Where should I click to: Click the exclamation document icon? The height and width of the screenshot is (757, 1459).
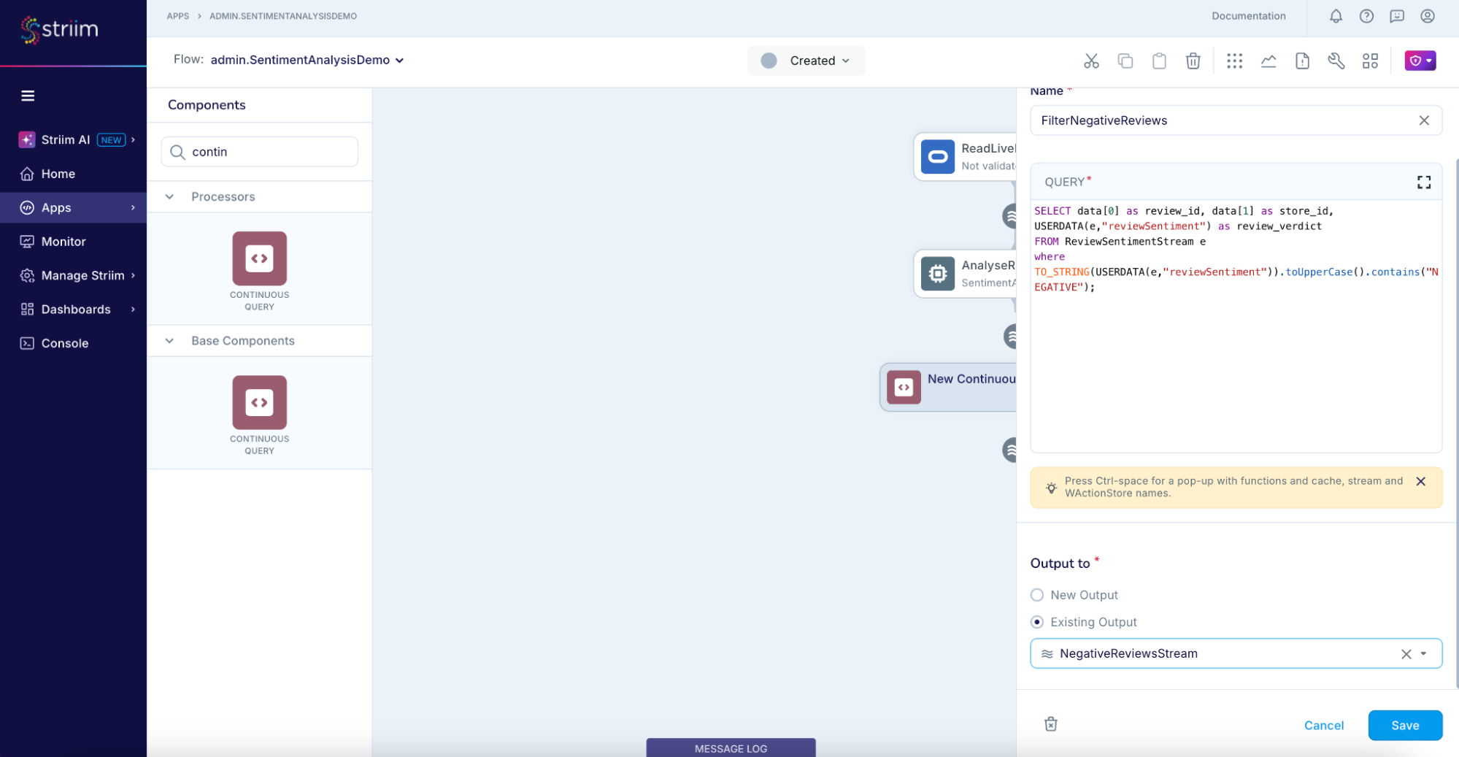click(1302, 61)
